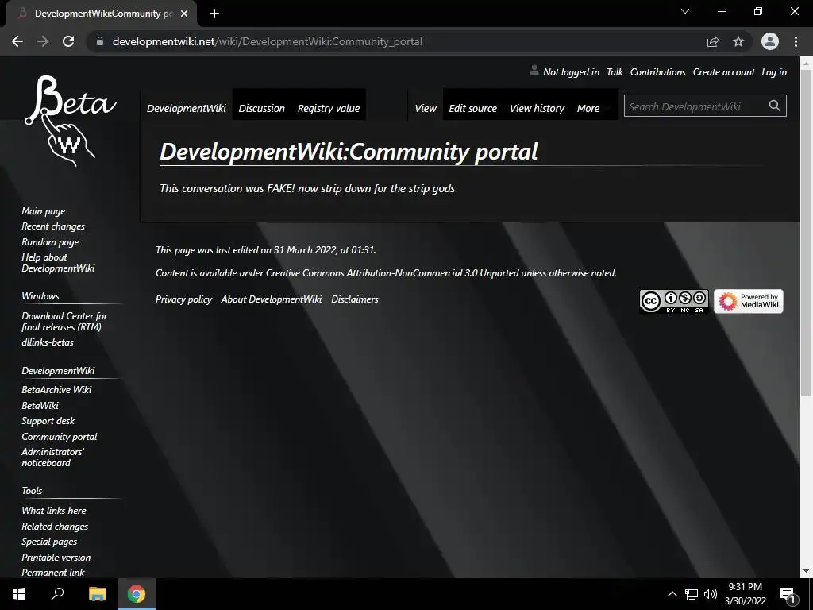The width and height of the screenshot is (813, 610).
Task: Open the BetaArchive Wiki link
Action: pos(56,389)
